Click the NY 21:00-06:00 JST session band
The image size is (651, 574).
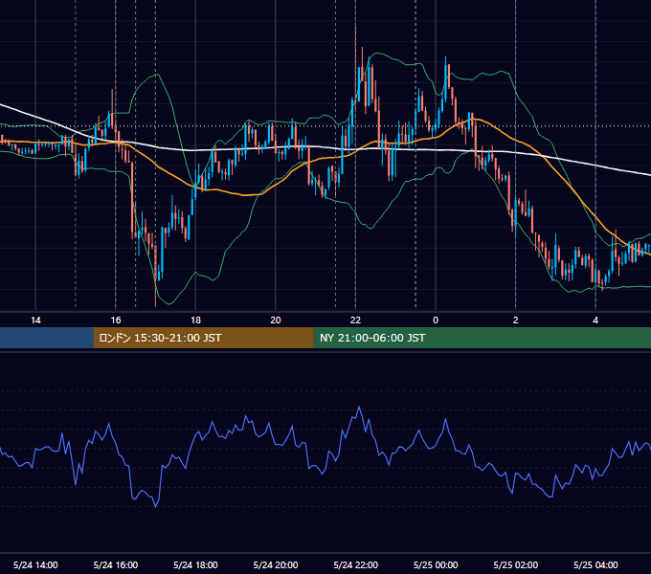tap(482, 338)
